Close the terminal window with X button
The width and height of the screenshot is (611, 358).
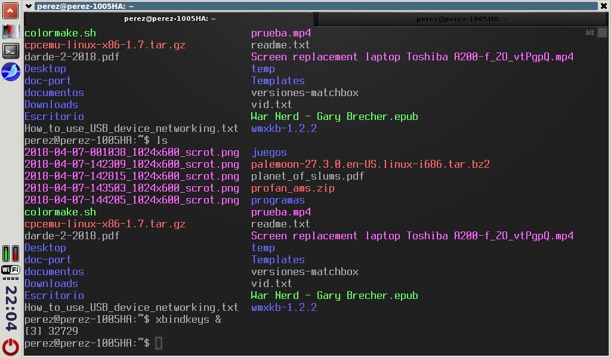(x=604, y=6)
